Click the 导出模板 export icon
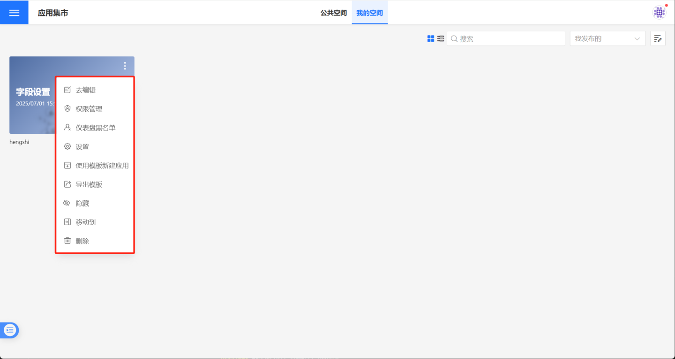 click(67, 184)
